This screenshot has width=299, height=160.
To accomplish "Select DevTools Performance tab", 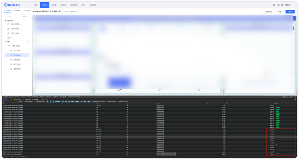I will (36, 97).
